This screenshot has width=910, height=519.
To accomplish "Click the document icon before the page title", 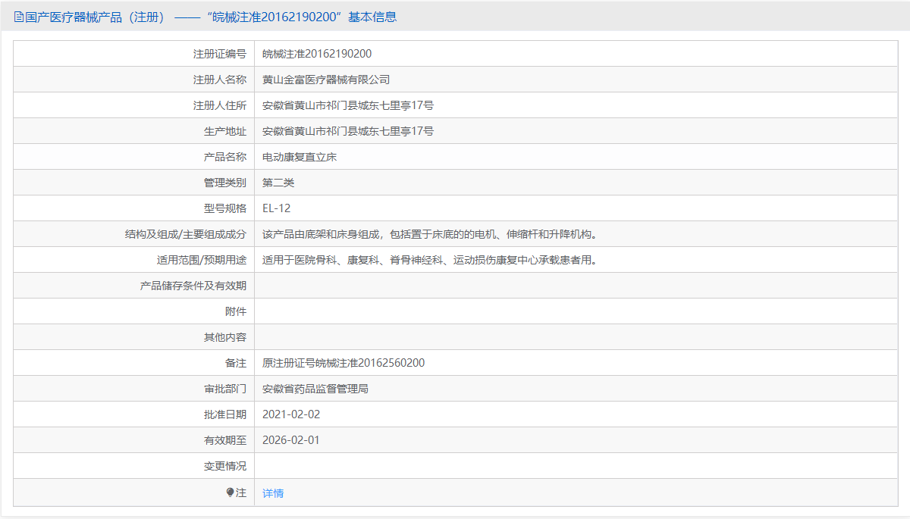I will coord(17,17).
